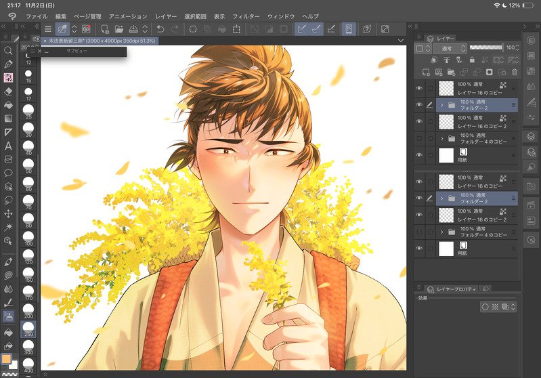The height and width of the screenshot is (378, 541).
Task: Open the Color wheel palette in right sidebar
Action: [531, 41]
